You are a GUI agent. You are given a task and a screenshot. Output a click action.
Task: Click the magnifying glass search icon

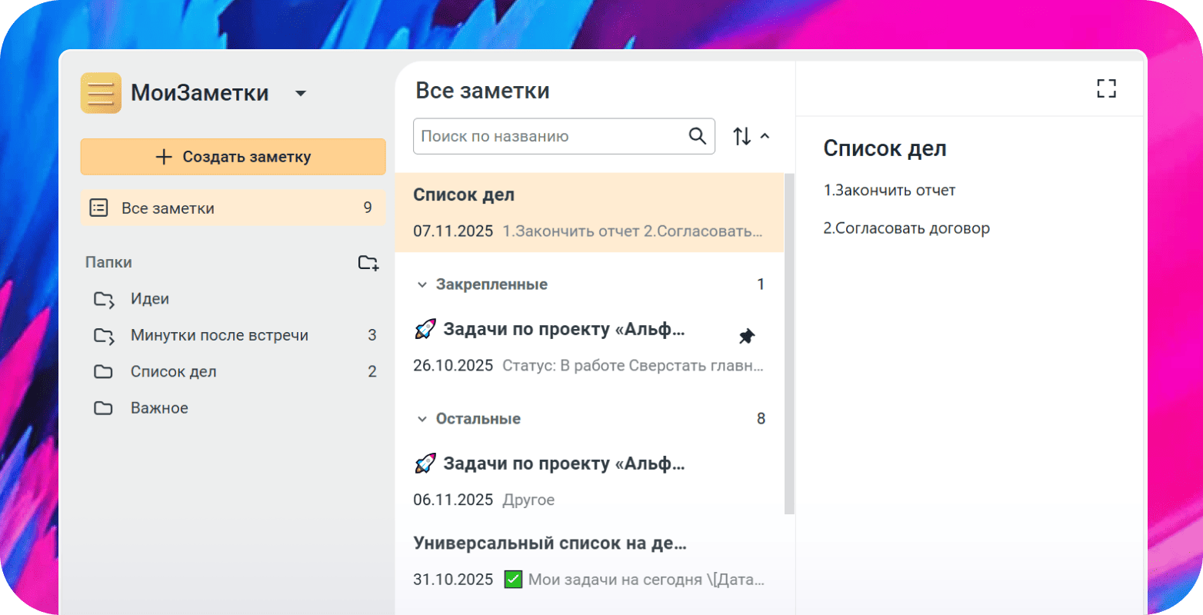click(x=697, y=136)
